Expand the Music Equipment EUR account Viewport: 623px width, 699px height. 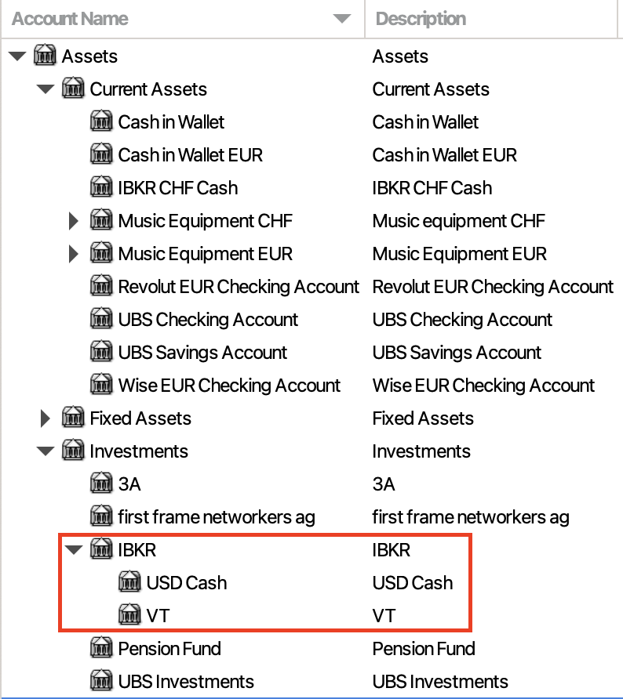[74, 254]
